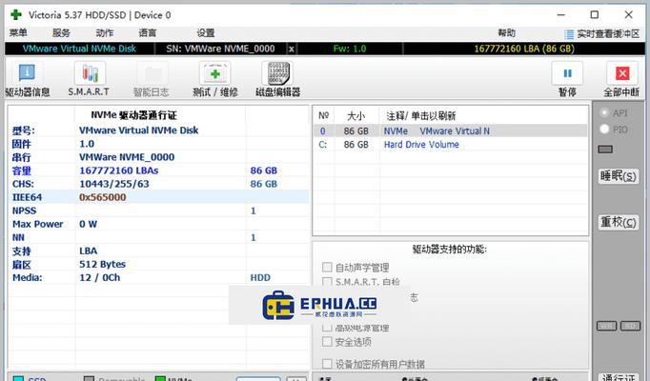The height and width of the screenshot is (381, 650).
Task: Click the green cross Victoria app icon
Action: 16,15
